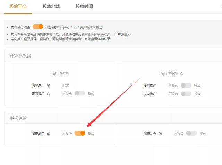
Task: Click help icon beside 淘宝站外 heading under 计算机设备
Action: tap(182, 74)
